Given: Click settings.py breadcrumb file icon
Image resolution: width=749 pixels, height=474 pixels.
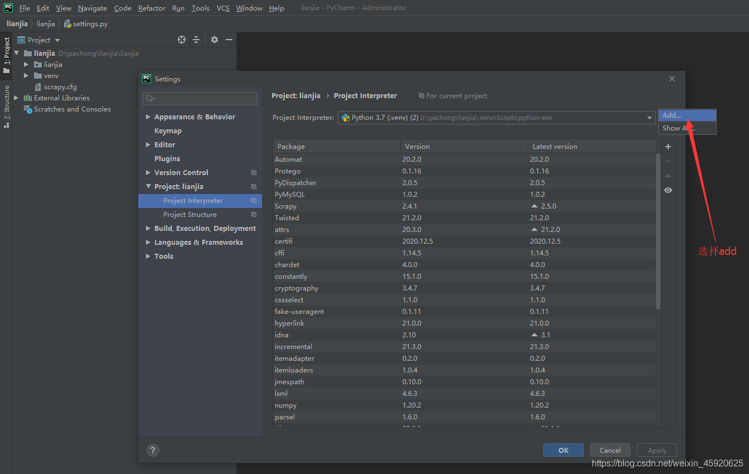Looking at the screenshot, I should pyautogui.click(x=67, y=24).
